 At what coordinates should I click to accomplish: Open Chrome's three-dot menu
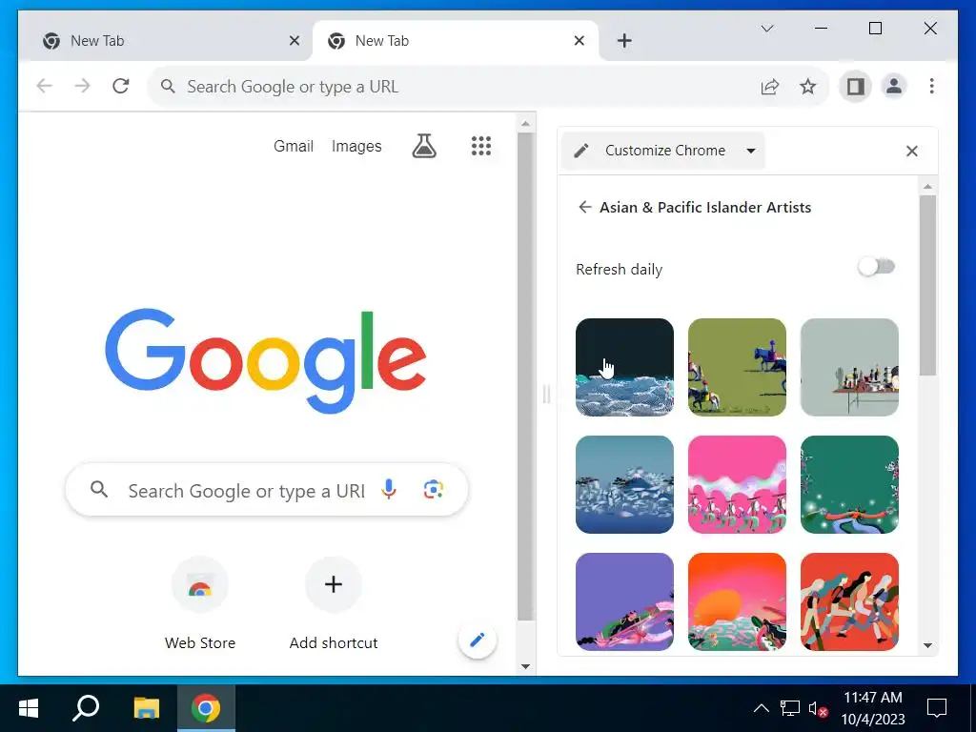point(932,86)
